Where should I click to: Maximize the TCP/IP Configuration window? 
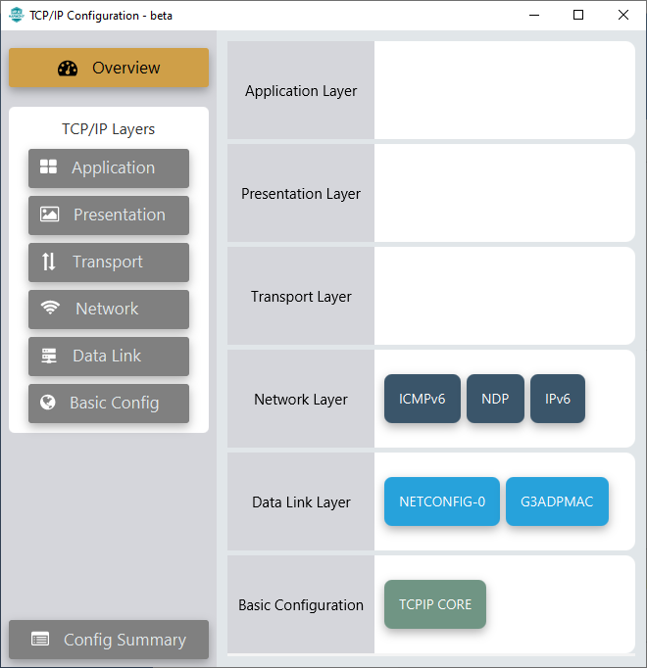pyautogui.click(x=578, y=15)
